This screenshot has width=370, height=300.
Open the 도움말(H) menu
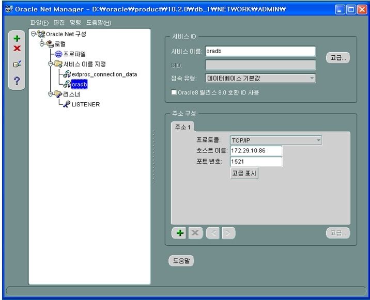point(99,23)
